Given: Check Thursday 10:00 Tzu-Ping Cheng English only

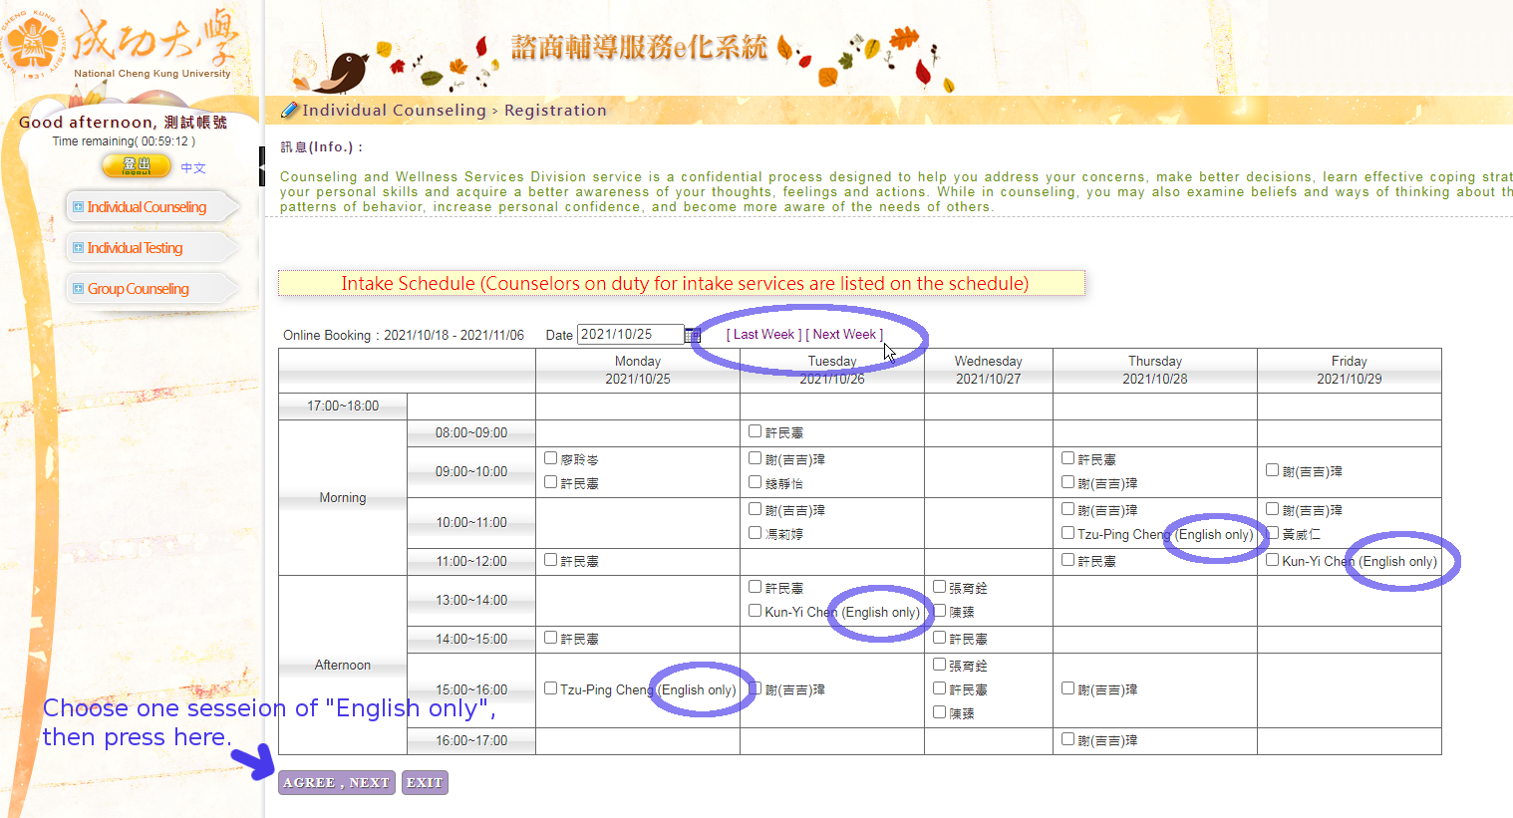Looking at the screenshot, I should pyautogui.click(x=1068, y=533).
